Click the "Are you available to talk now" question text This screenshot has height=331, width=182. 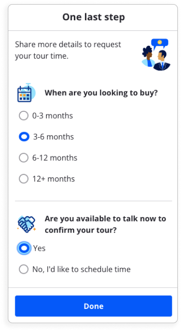pos(105,224)
